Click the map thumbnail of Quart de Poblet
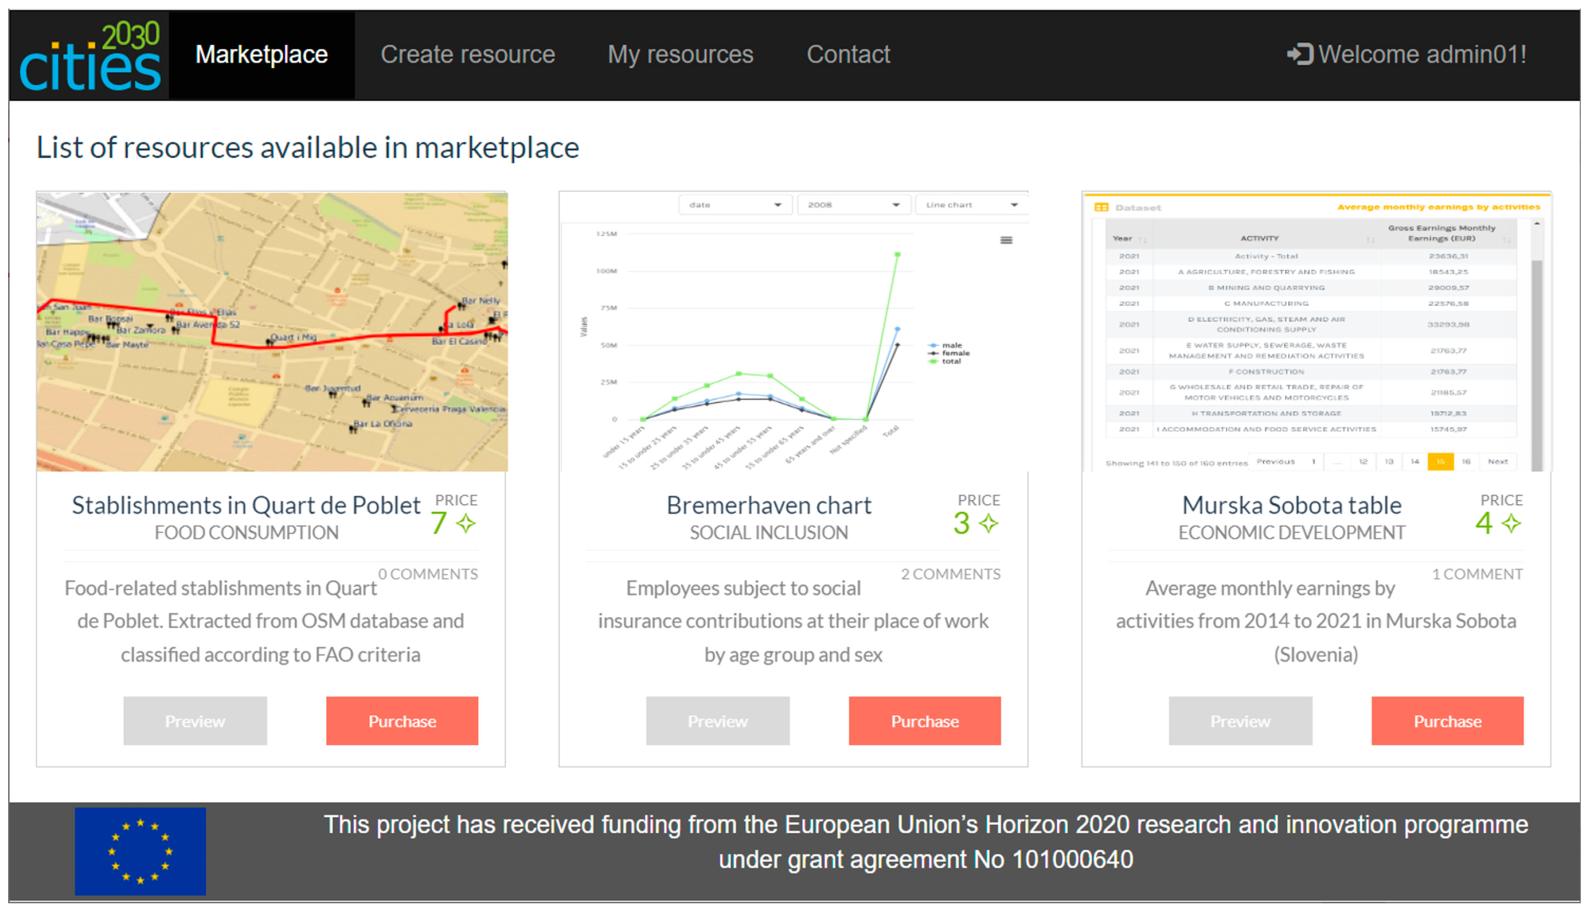Viewport: 1588px width, 910px height. 272,331
